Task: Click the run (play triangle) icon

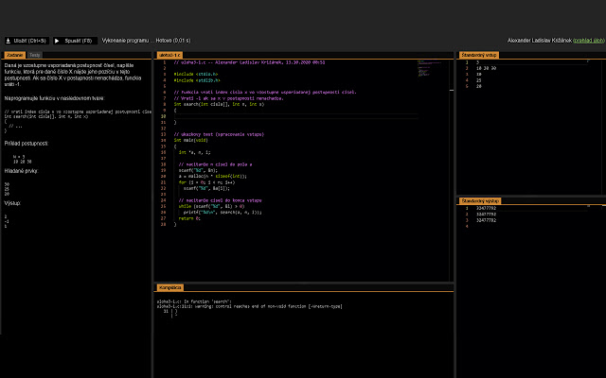Action: [x=57, y=42]
